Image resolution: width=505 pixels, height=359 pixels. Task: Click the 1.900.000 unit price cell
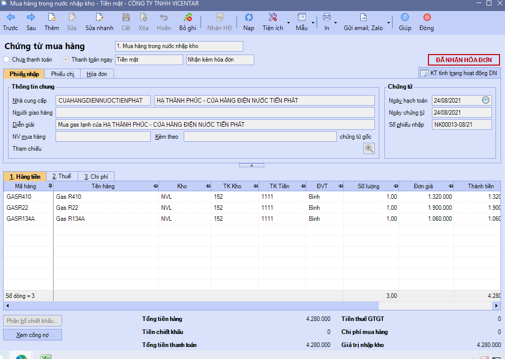coord(426,207)
